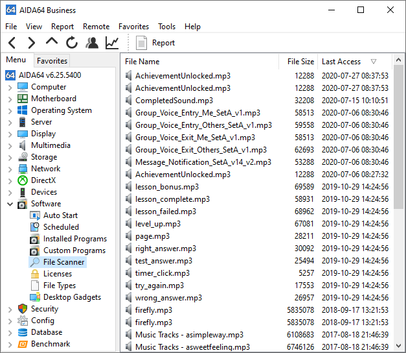Viewport: 406px width, 353px height.
Task: Expand the Computer tree node
Action: coord(10,88)
